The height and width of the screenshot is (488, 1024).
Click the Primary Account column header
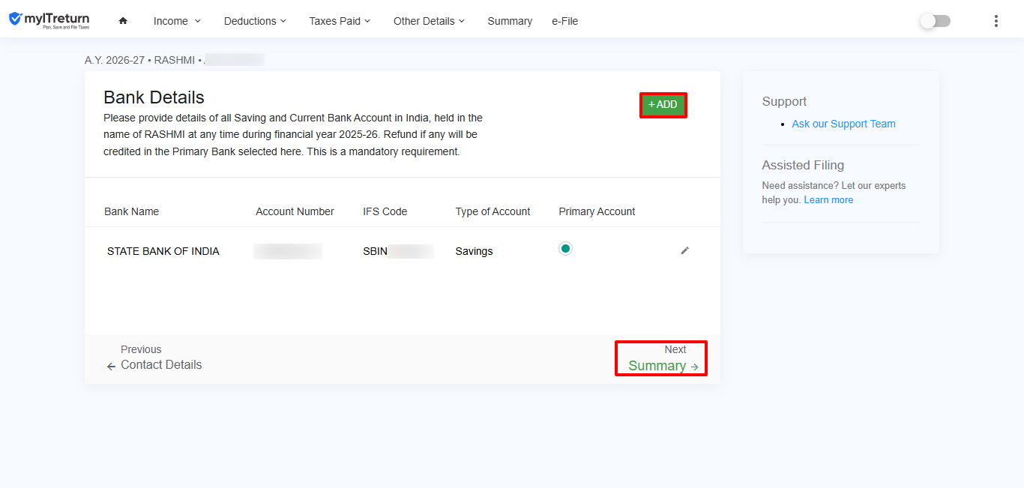(597, 211)
